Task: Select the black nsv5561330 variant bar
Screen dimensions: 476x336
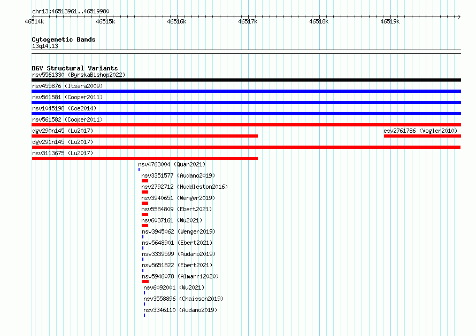Action: [246, 80]
